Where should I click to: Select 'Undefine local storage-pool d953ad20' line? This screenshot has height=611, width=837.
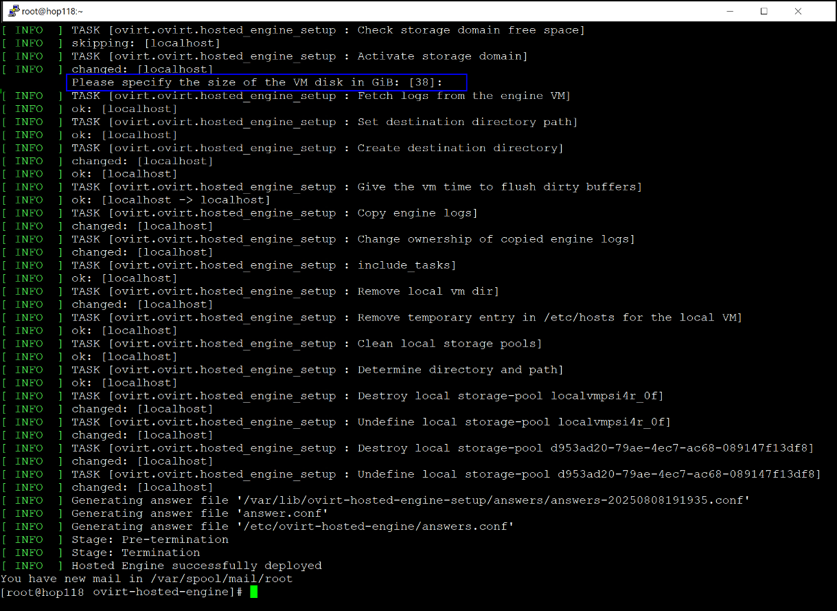point(411,474)
